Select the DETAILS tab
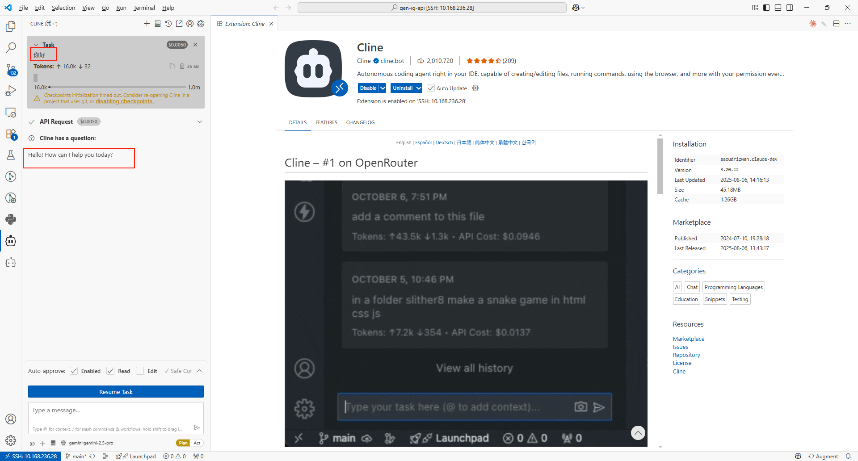Screen dimensions: 858x461 (298, 122)
